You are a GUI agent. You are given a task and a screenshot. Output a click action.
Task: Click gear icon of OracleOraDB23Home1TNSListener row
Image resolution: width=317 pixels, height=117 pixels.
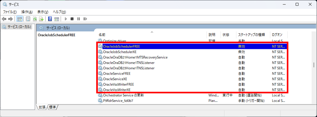100,68
